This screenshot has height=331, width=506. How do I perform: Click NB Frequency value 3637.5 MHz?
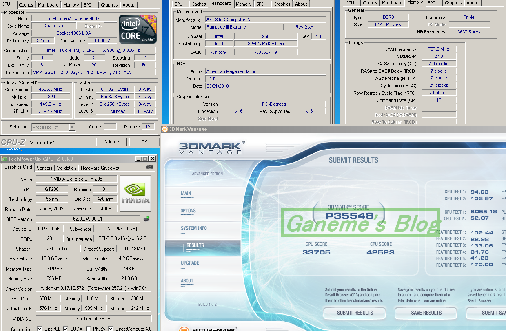coord(469,32)
